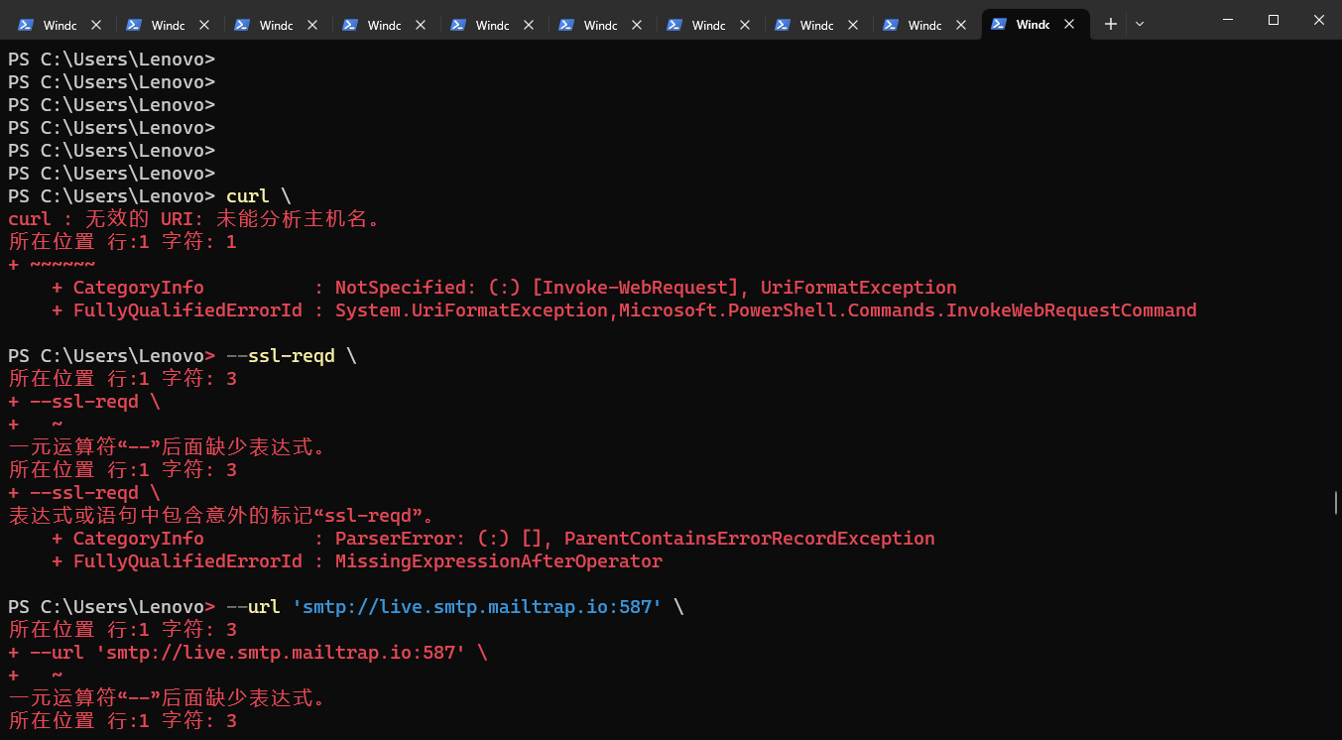1342x740 pixels.
Task: Select the ninth PowerShell tab
Action: [924, 25]
